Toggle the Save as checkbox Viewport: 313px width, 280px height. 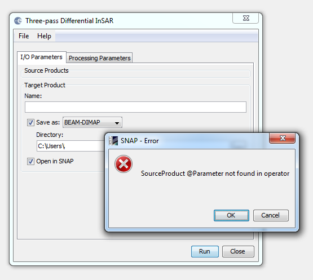[x=30, y=122]
